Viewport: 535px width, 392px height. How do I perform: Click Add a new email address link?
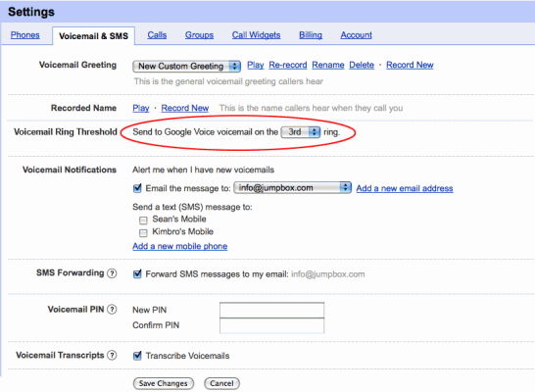[405, 188]
